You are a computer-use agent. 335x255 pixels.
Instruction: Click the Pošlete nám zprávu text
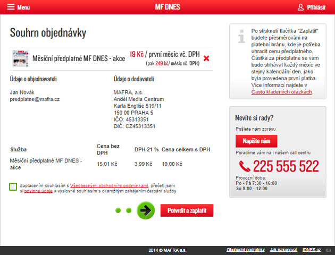(x=256, y=129)
